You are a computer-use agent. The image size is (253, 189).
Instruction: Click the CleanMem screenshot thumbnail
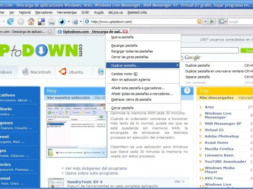point(77,130)
